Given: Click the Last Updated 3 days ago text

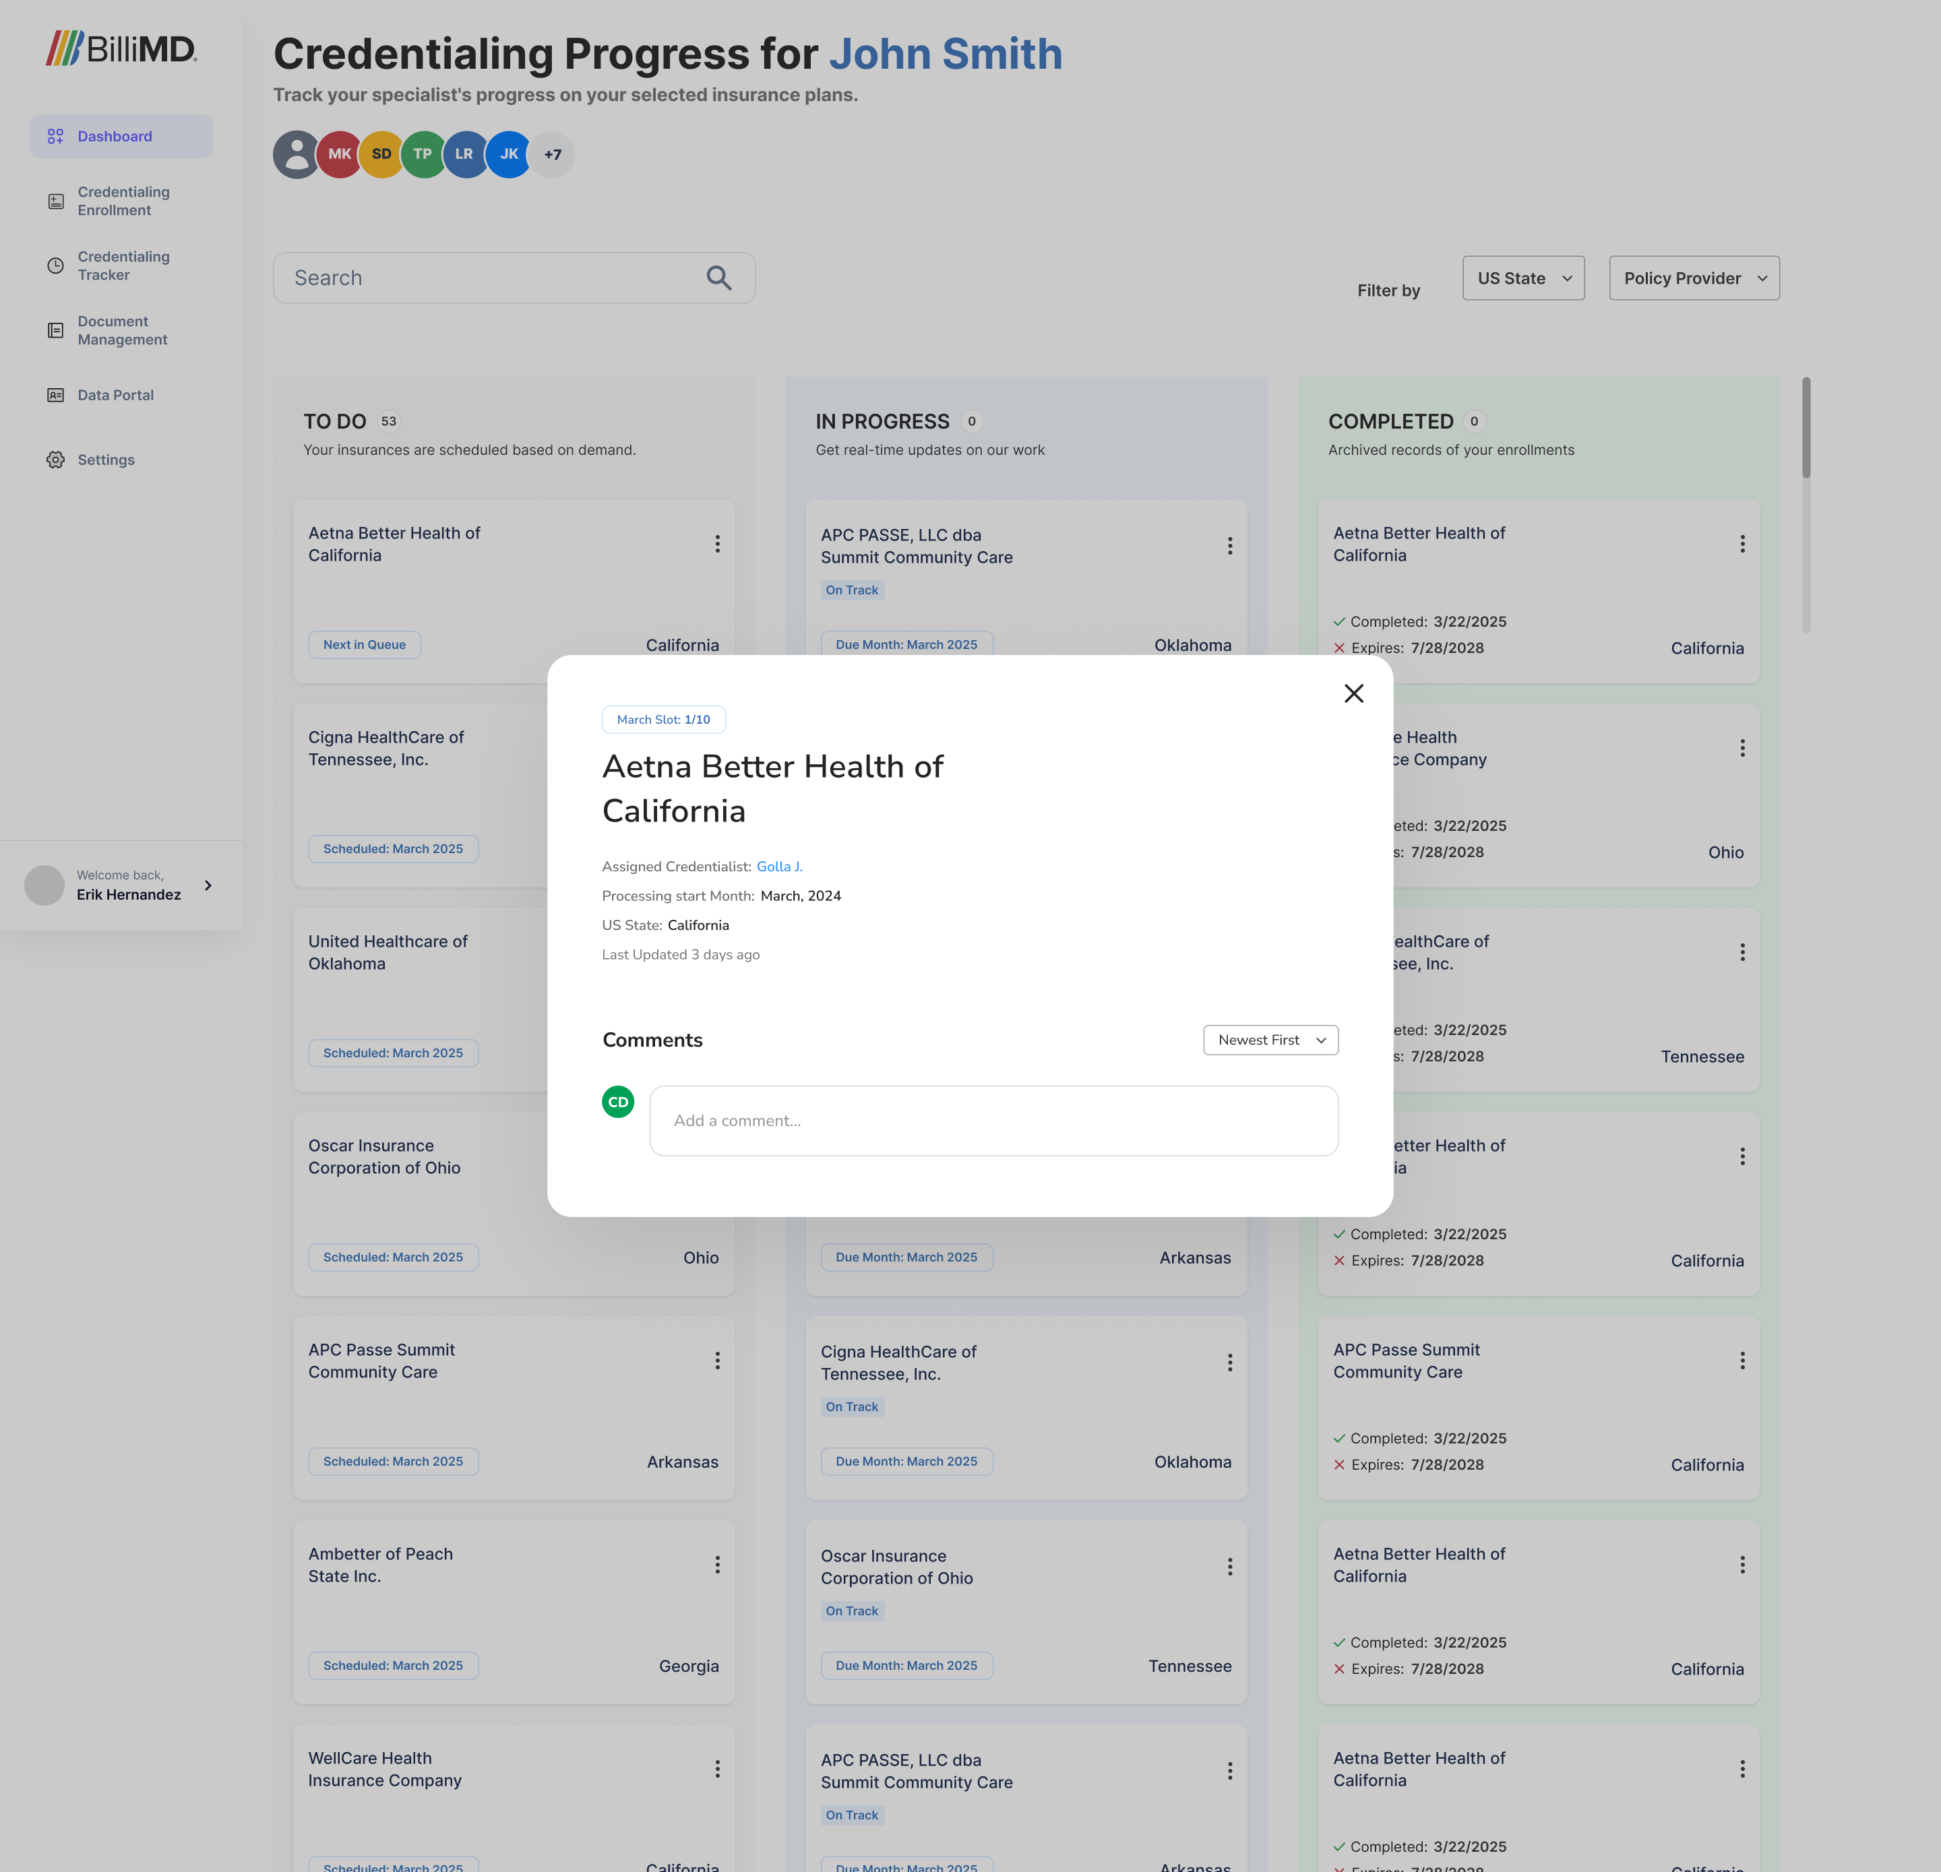Looking at the screenshot, I should tap(680, 954).
